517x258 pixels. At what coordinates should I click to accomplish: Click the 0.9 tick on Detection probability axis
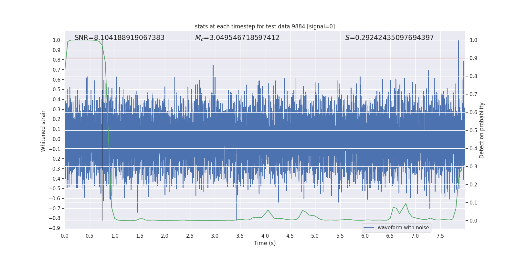(473, 58)
